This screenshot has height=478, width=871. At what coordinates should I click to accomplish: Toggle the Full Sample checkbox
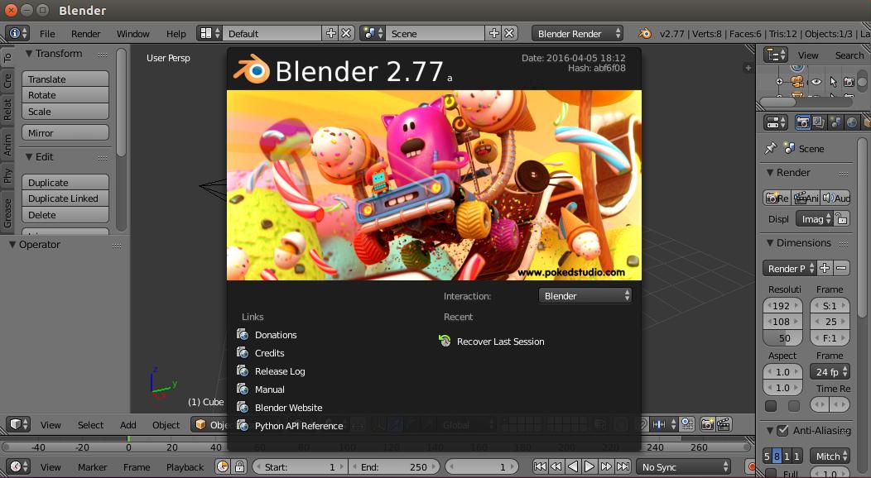(771, 473)
